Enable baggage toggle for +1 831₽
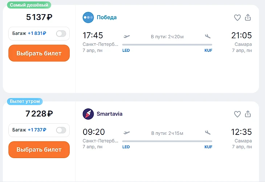This screenshot has height=182, width=265. (61, 34)
